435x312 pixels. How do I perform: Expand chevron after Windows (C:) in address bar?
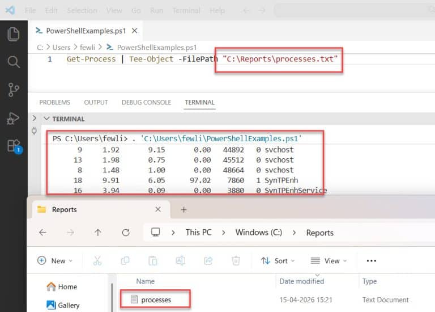(x=294, y=232)
